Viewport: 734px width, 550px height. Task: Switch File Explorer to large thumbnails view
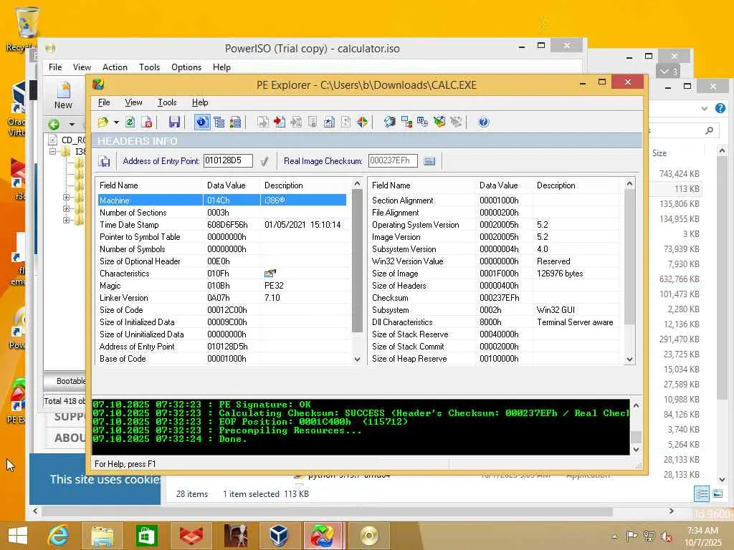pos(718,493)
